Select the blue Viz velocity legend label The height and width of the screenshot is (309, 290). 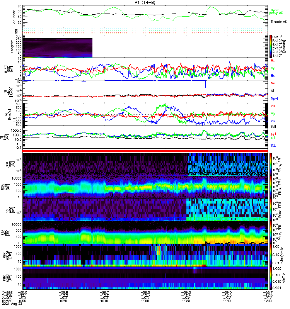click(x=273, y=121)
